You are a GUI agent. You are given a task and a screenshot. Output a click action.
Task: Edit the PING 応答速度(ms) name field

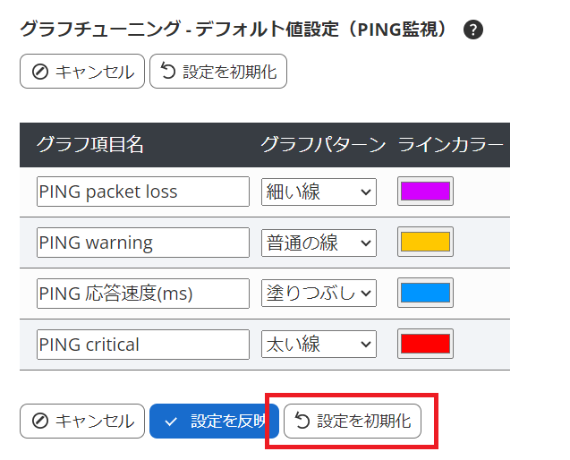[x=143, y=294]
